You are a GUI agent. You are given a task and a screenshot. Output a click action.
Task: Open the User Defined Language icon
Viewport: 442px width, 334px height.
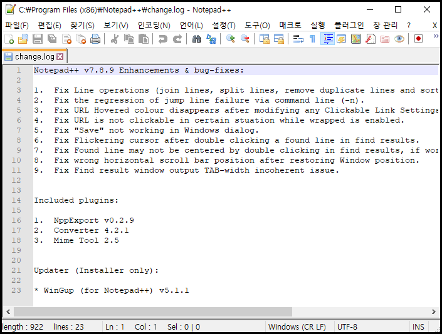(341, 39)
